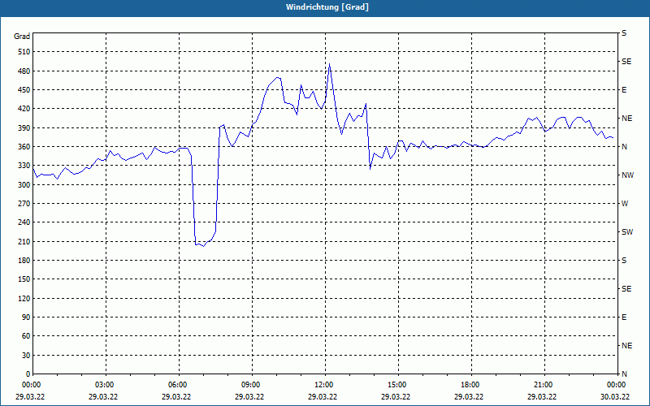Select the 510 y-axis value

[x=24, y=52]
